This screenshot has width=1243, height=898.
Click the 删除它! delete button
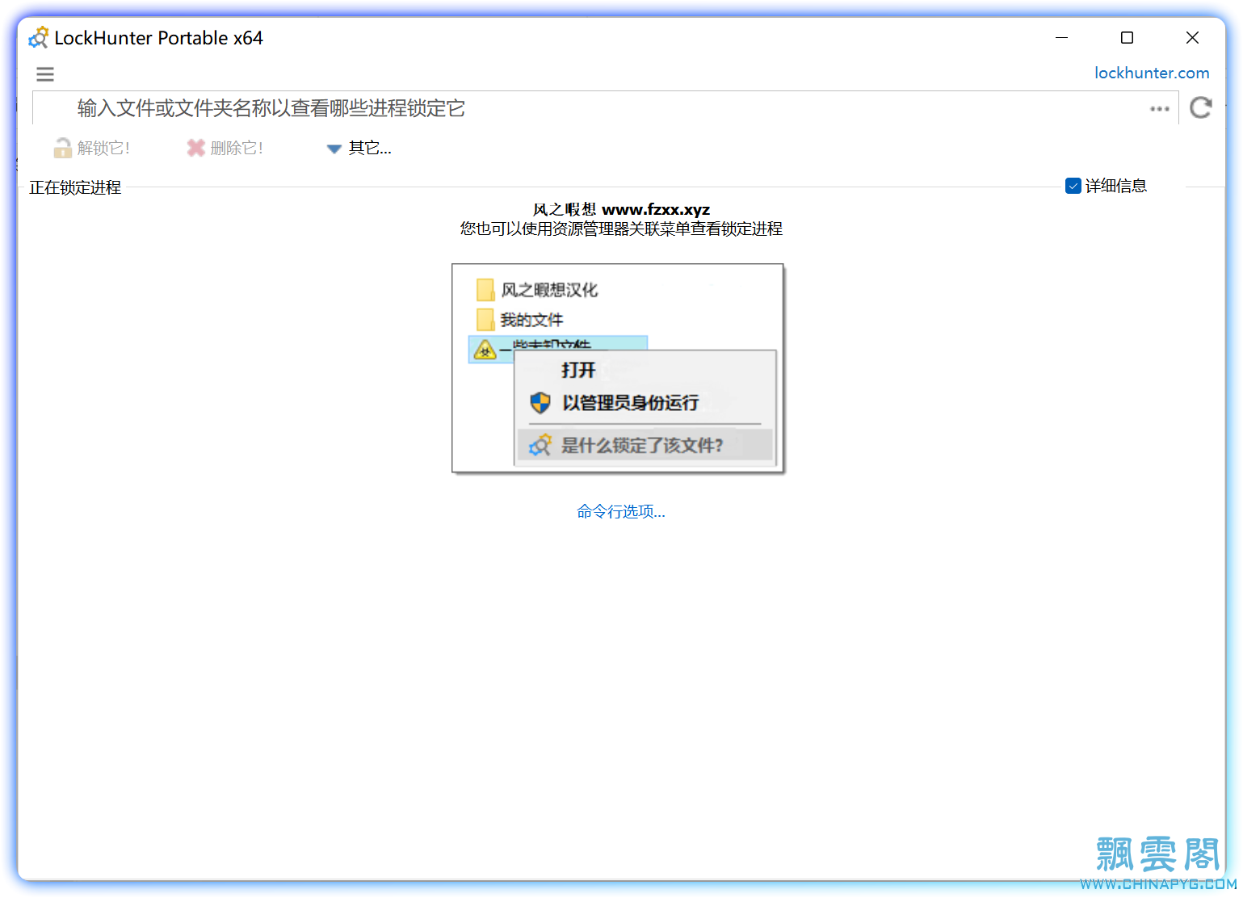click(x=225, y=148)
